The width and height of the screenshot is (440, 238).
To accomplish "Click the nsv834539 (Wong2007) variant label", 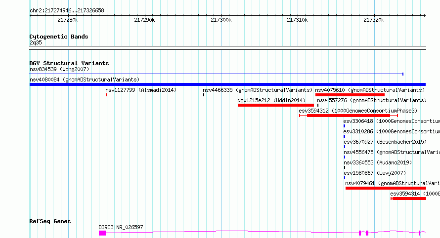I will (x=59, y=69).
